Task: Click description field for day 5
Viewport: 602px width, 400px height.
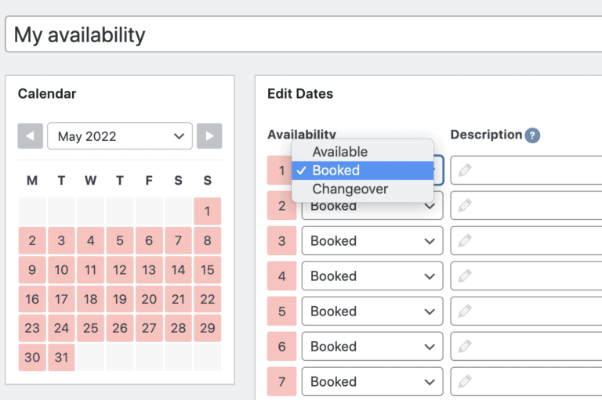Action: click(x=526, y=311)
